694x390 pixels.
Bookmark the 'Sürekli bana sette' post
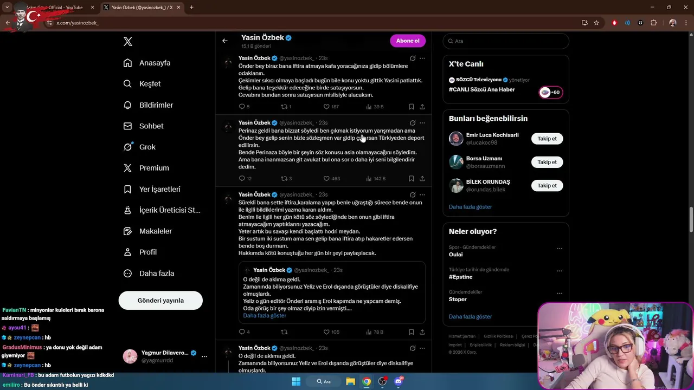click(x=412, y=332)
